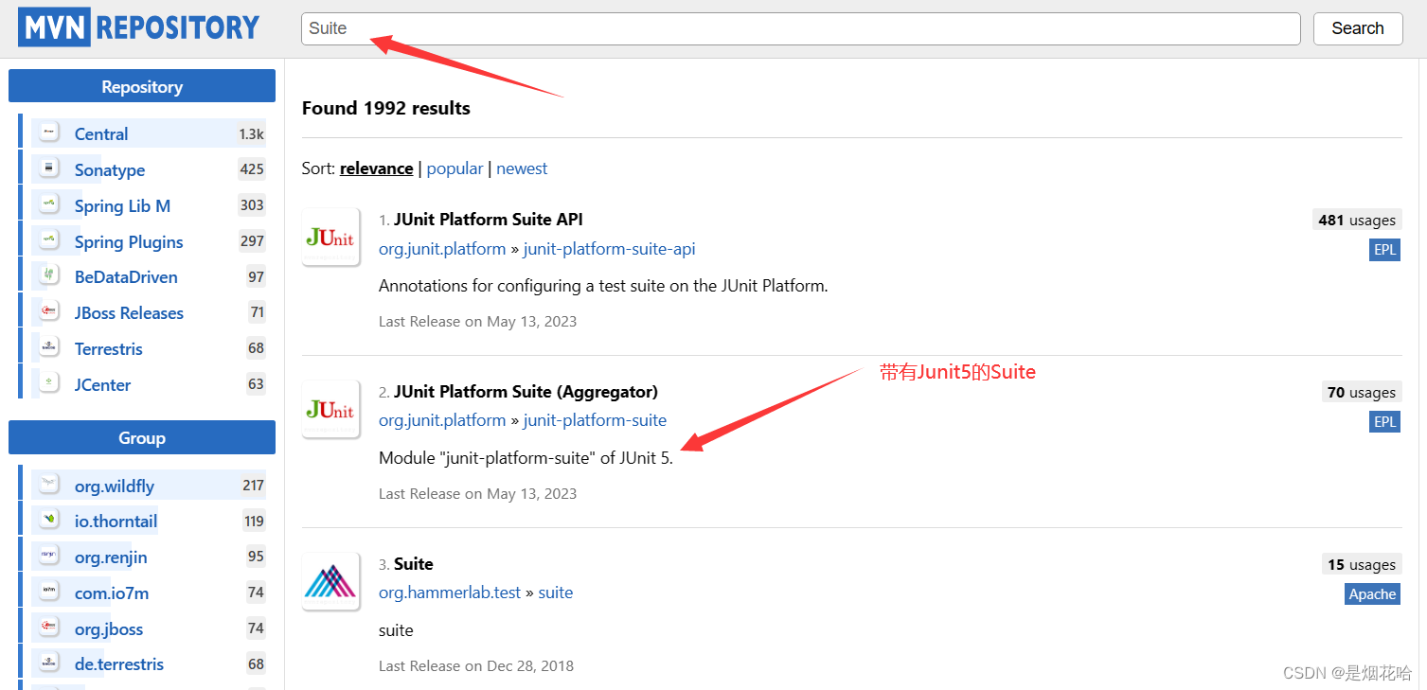Click the Sonatype repository icon
Viewport: 1427px width, 690px height.
point(49,169)
